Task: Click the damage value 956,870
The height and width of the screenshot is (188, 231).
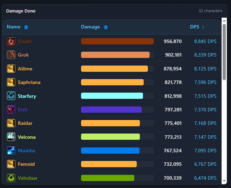Action: coord(173,41)
